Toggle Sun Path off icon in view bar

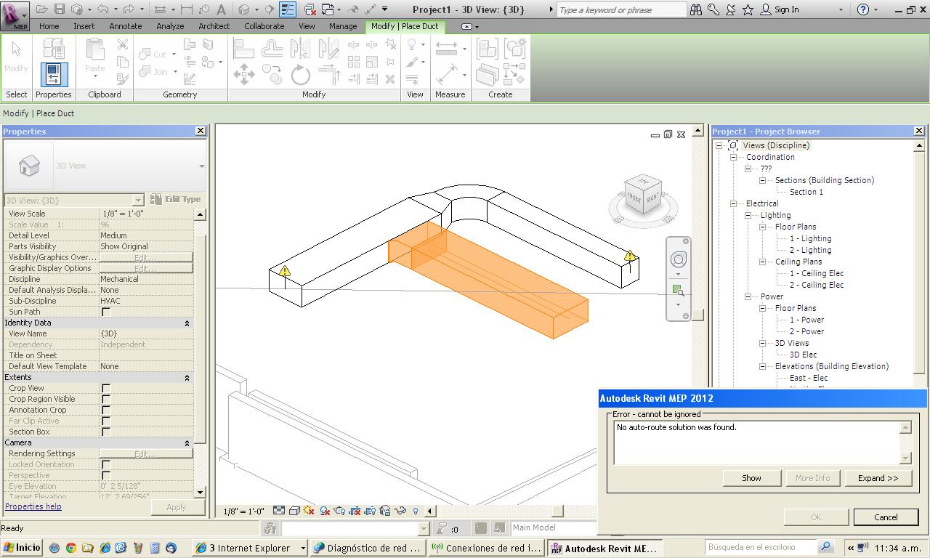coord(310,511)
